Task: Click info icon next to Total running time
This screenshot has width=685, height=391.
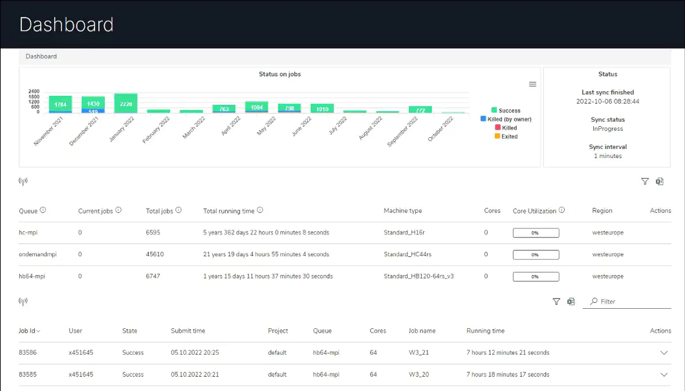Action: [260, 210]
